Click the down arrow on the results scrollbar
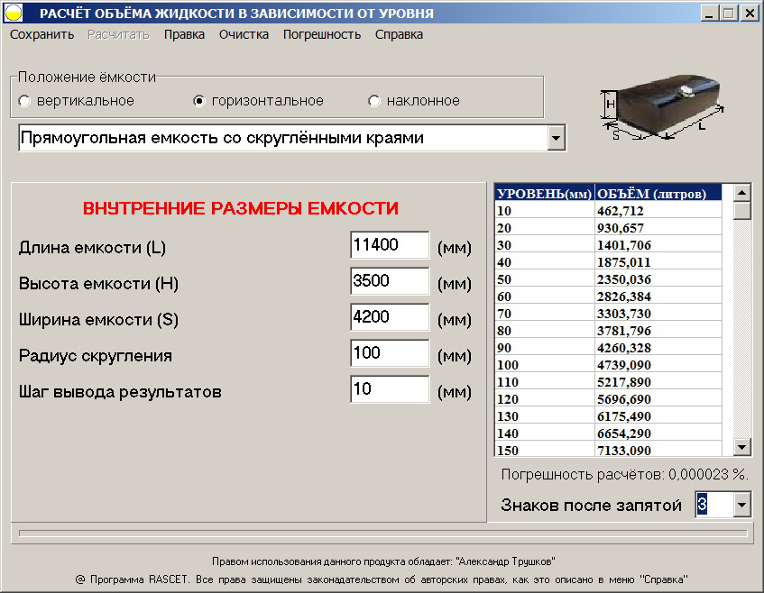 pos(741,446)
